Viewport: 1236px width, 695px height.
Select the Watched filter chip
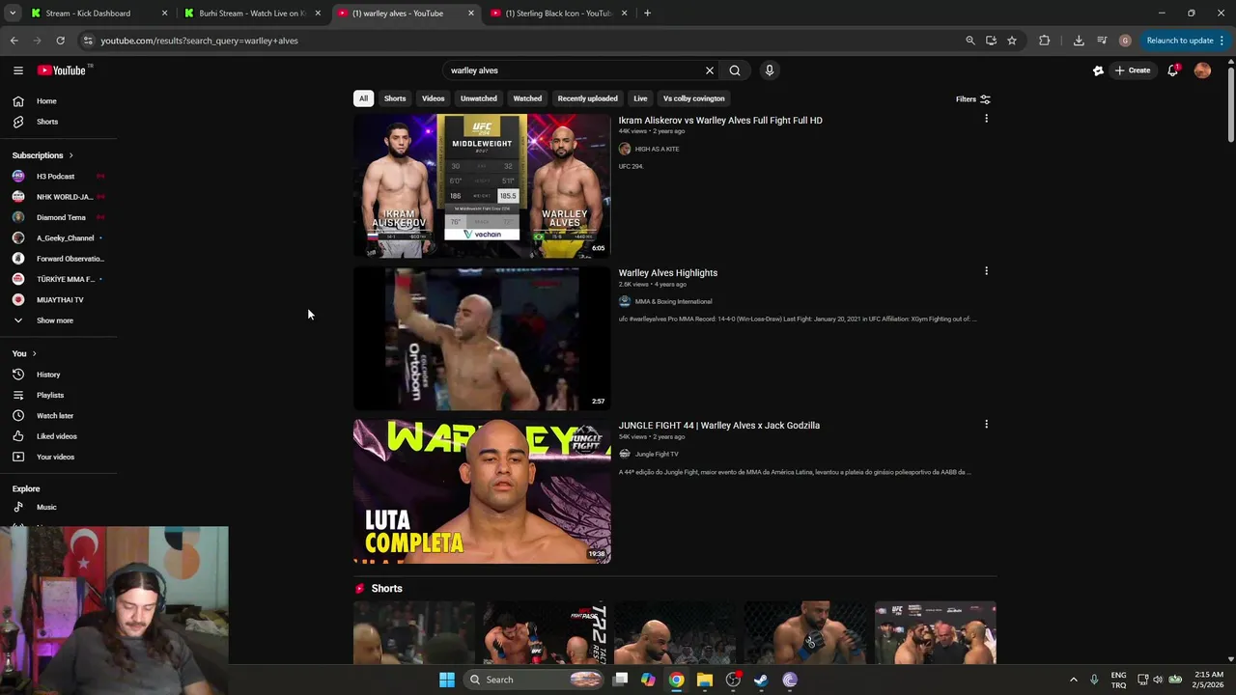pos(527,98)
